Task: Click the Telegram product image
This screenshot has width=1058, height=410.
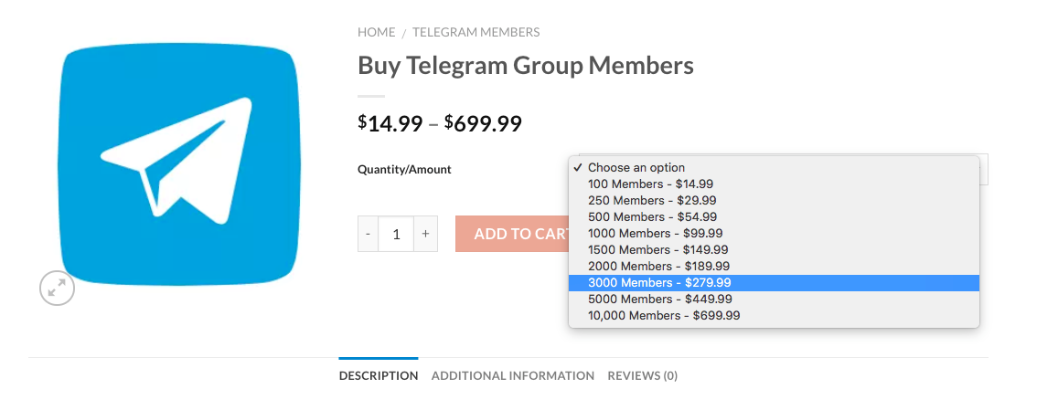Action: pos(179,164)
